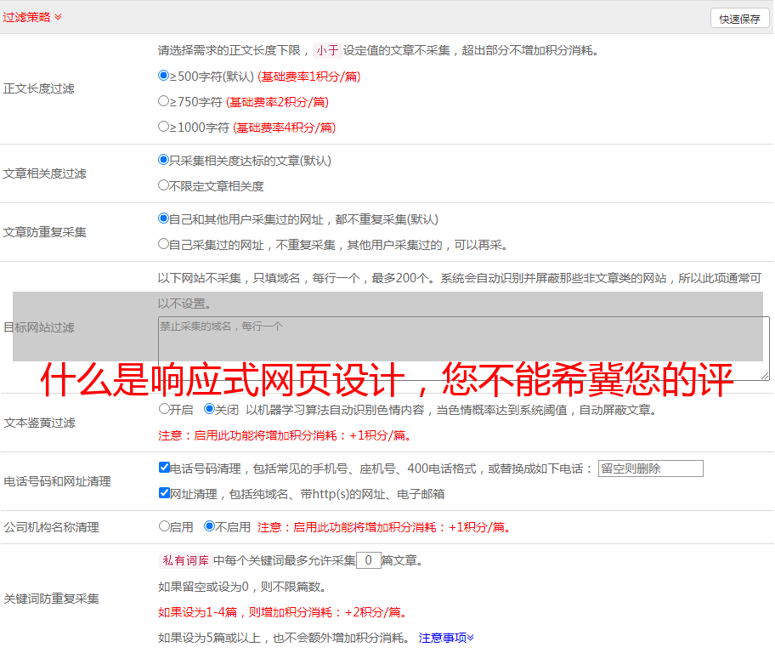Click the 文本鉴黄过滤 row label
Viewport: 775px width, 653px height.
tap(40, 423)
